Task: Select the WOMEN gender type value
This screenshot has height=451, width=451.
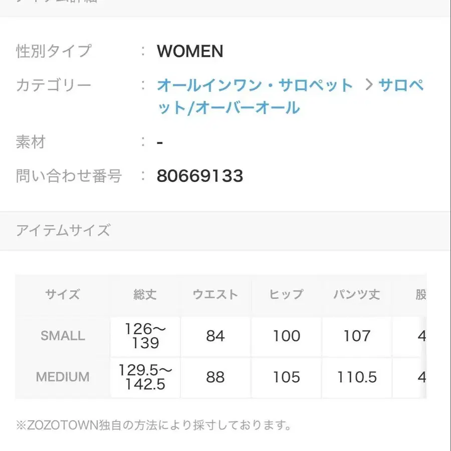Action: point(190,51)
